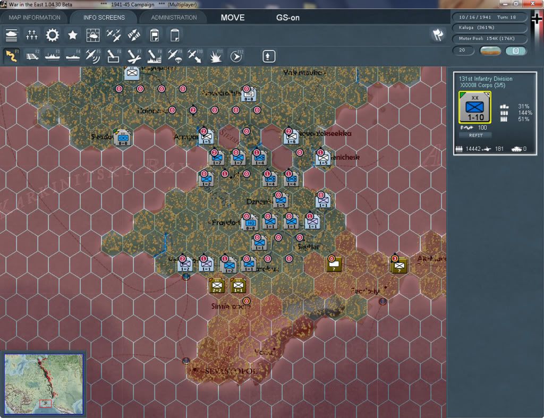Select the F2 Rail transport mode icon
Viewport: 544px width, 418px height.
point(32,56)
